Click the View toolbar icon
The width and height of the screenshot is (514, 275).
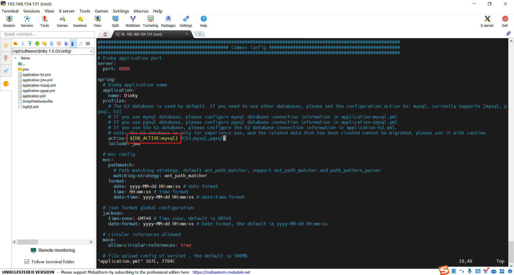point(97,21)
